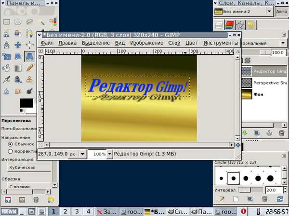The width and height of the screenshot is (289, 216).
Task: Anchor the floating layer
Action: point(269,133)
